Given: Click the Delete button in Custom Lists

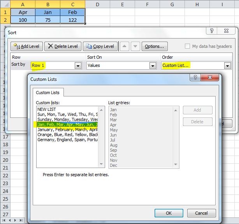Looking at the screenshot, I should pos(197,122).
